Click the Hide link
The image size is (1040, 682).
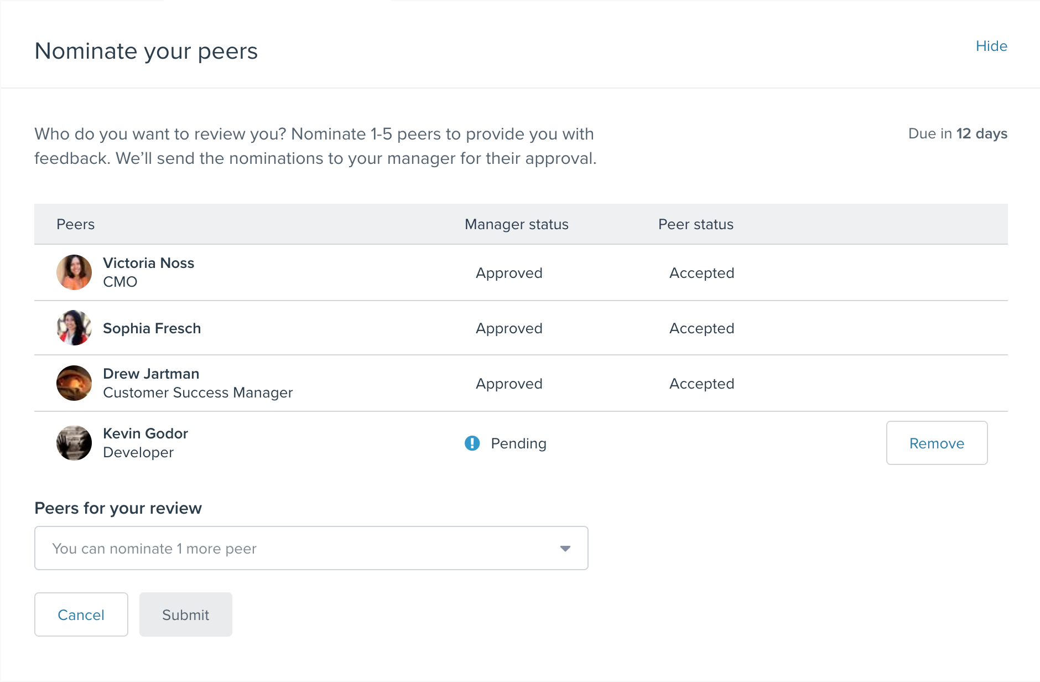coord(991,46)
